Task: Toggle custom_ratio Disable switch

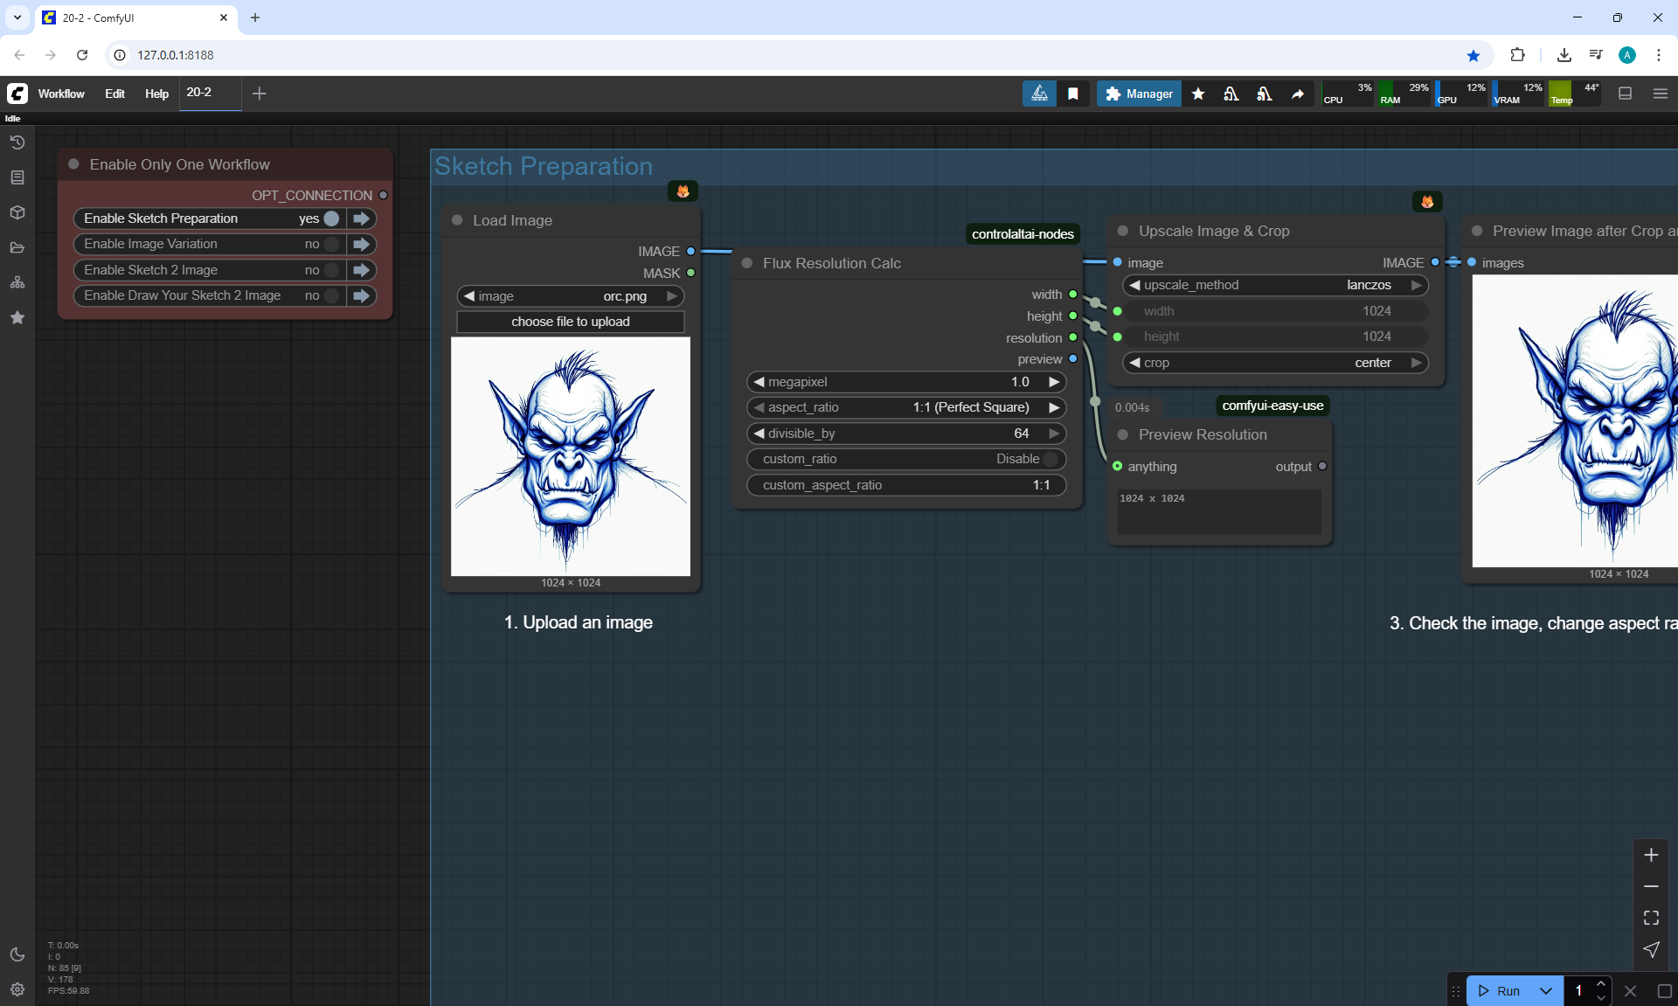Action: tap(1050, 459)
